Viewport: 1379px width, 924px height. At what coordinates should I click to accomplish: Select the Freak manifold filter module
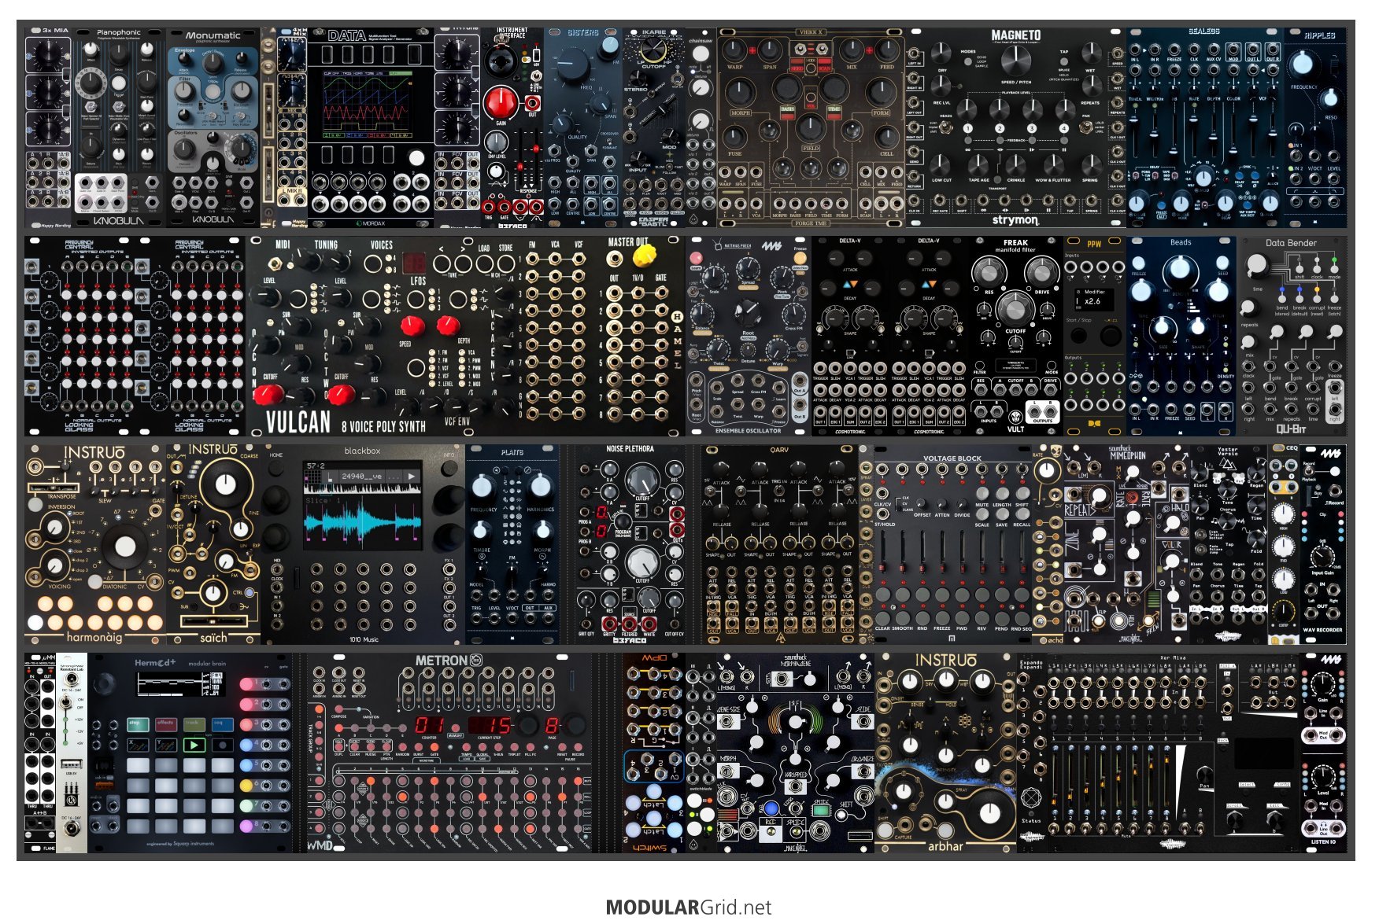click(1016, 337)
